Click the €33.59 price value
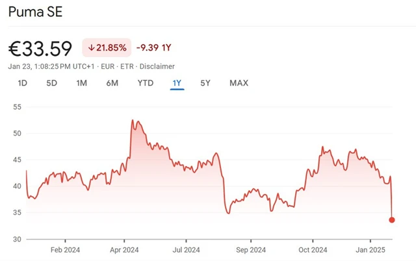The height and width of the screenshot is (261, 416). tap(40, 47)
